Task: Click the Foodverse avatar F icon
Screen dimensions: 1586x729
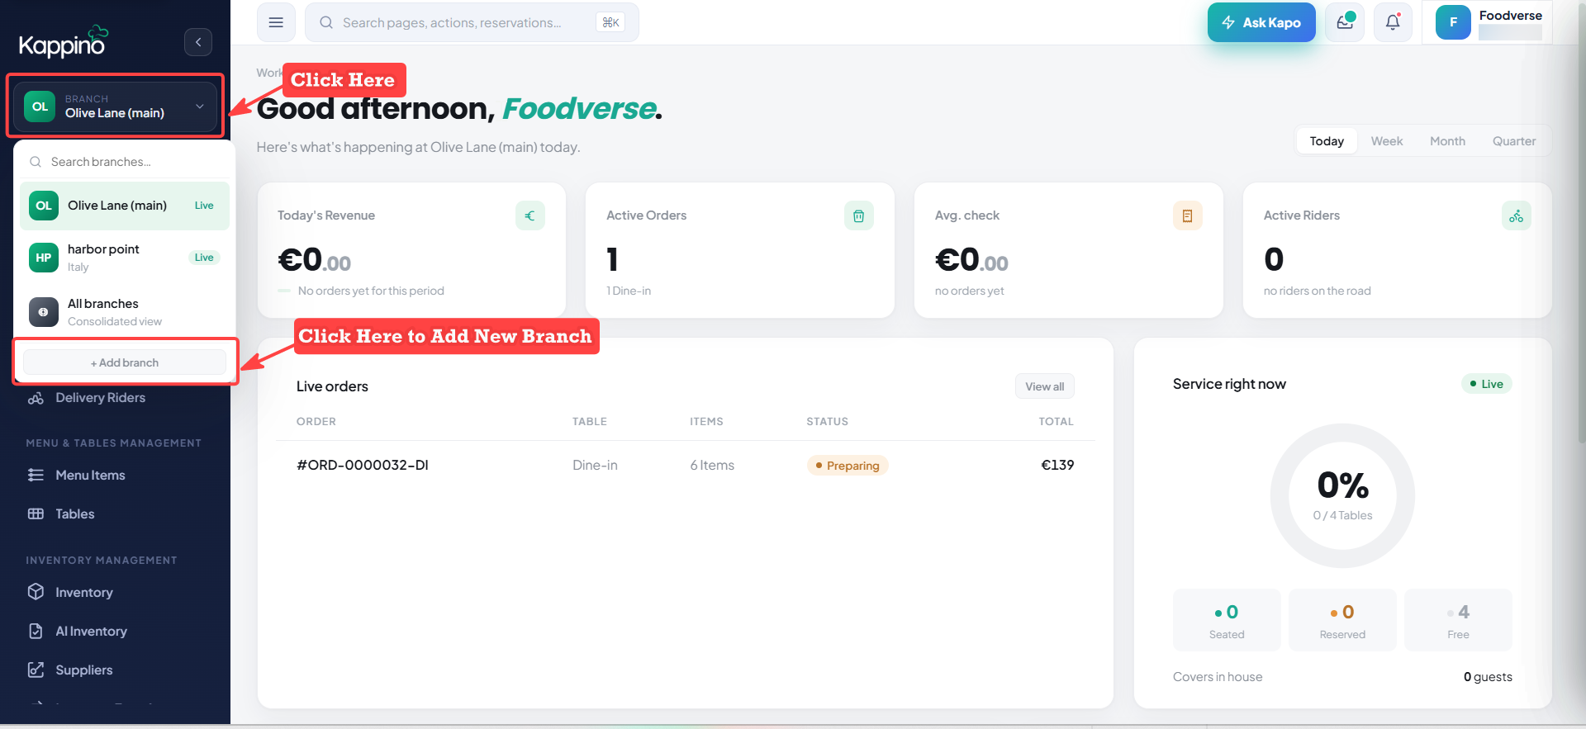Action: coord(1453,22)
